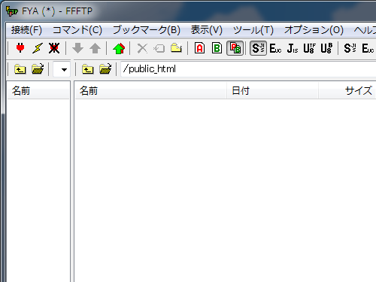Click the local pane change-folder icon

click(38, 69)
